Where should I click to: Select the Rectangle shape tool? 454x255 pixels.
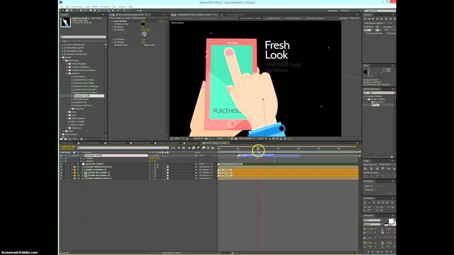[91, 10]
